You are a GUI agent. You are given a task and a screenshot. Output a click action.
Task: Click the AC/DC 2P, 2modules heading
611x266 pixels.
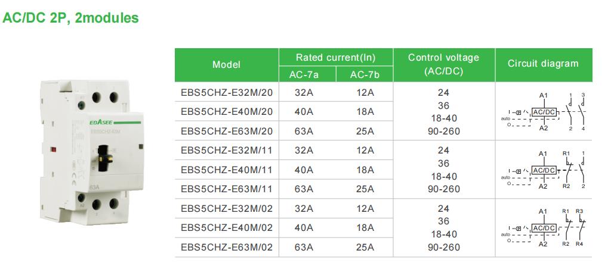[70, 18]
